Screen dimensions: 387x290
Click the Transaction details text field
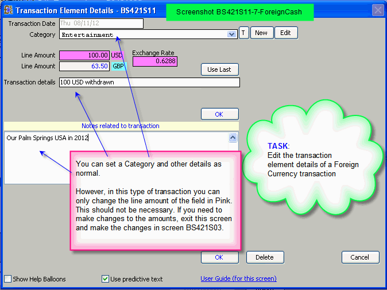tap(149, 83)
